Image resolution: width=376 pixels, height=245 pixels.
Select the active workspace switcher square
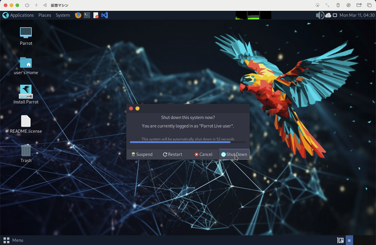pyautogui.click(x=349, y=240)
